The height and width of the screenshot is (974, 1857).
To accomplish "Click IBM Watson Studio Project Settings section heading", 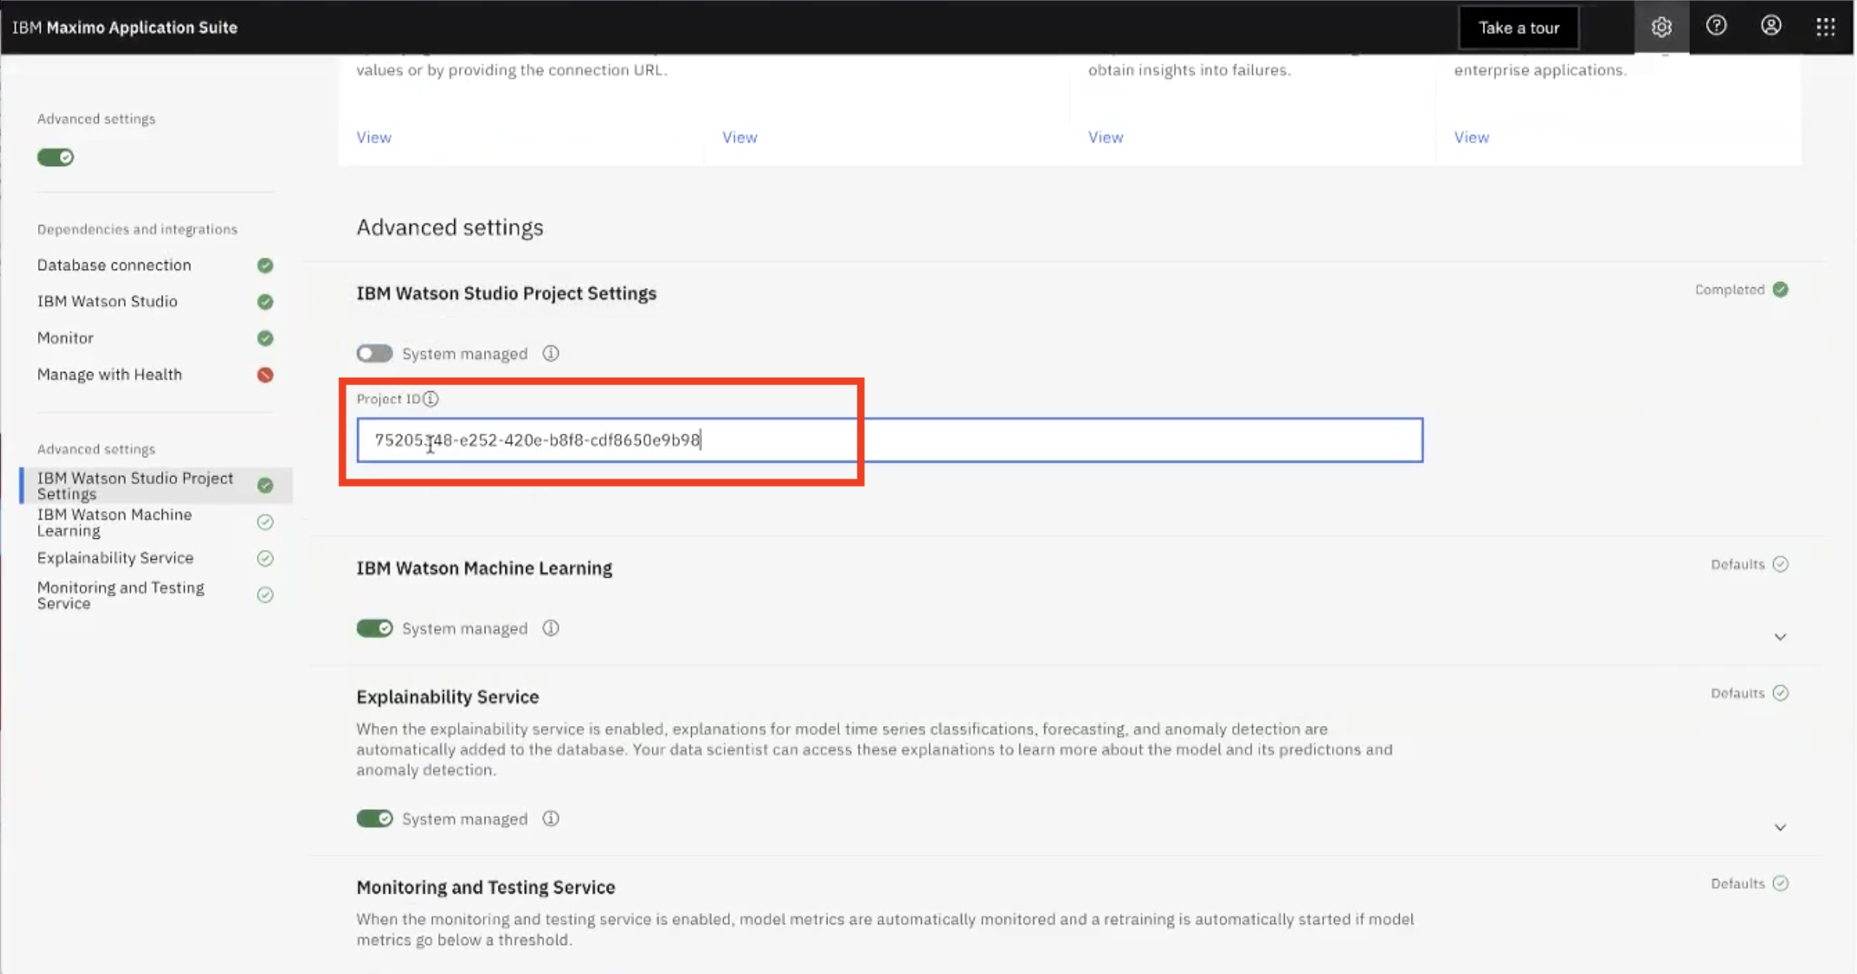I will [x=506, y=293].
